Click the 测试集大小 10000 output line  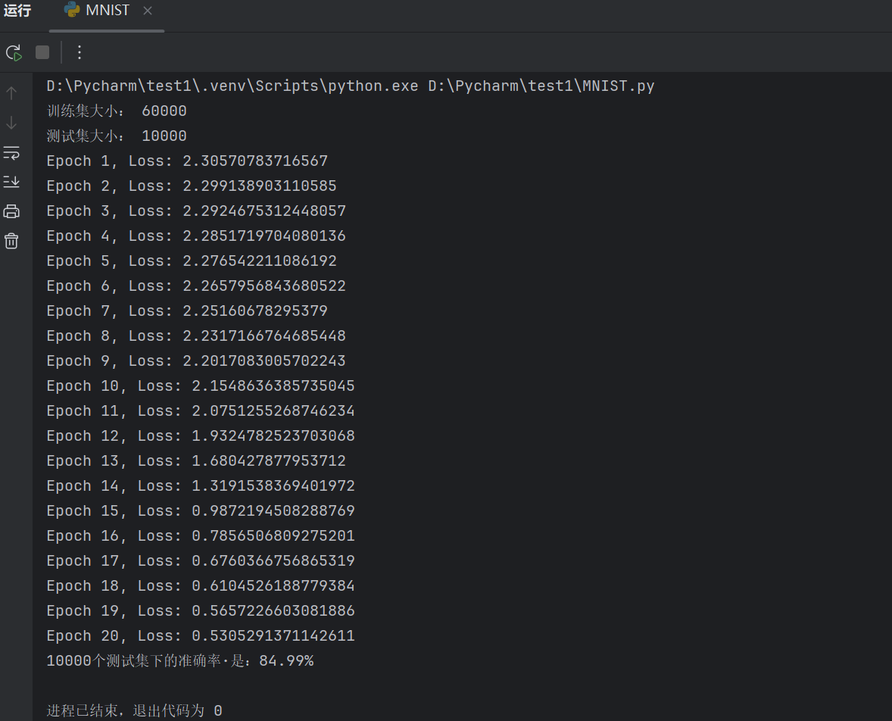(x=117, y=136)
